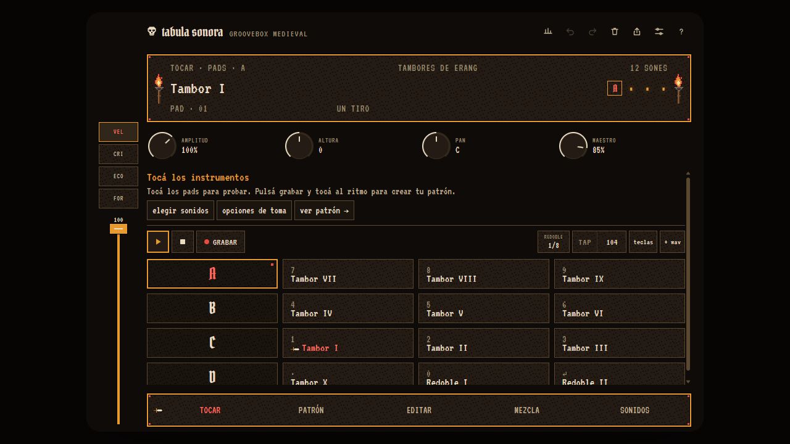790x444 pixels.
Task: Click the TAP tempo button
Action: tap(585, 242)
